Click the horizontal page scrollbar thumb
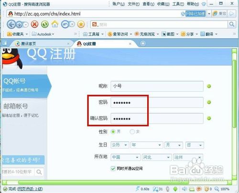Viewport: 239px width, 193px height. point(104,182)
